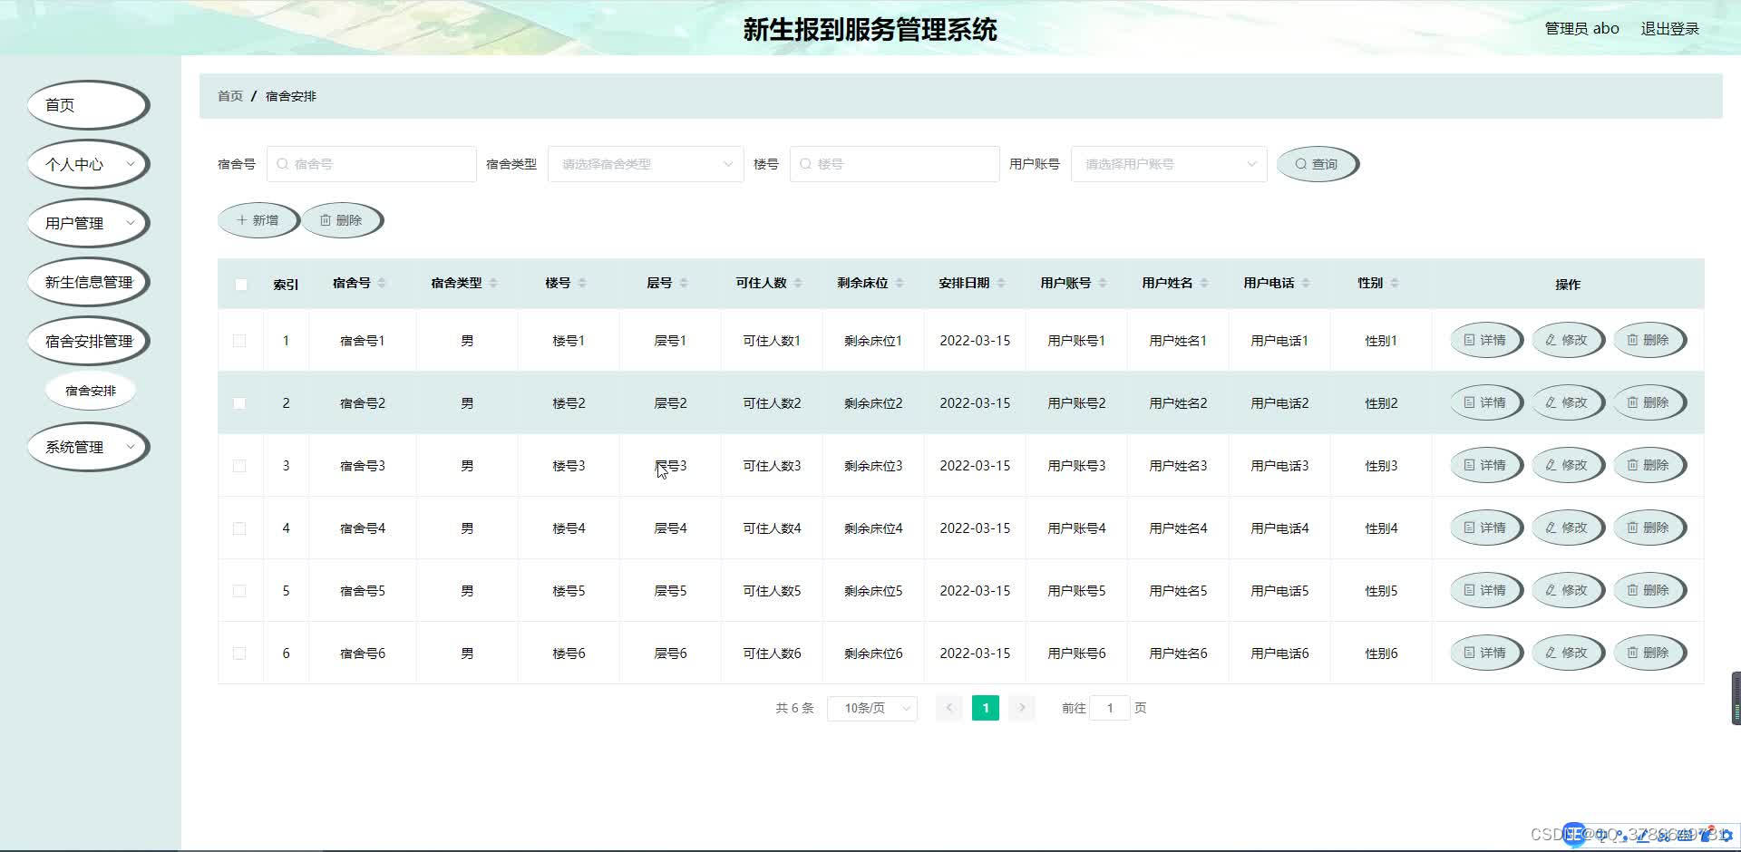Click 删除 for row 宿舍号4
This screenshot has height=852, width=1741.
point(1649,528)
